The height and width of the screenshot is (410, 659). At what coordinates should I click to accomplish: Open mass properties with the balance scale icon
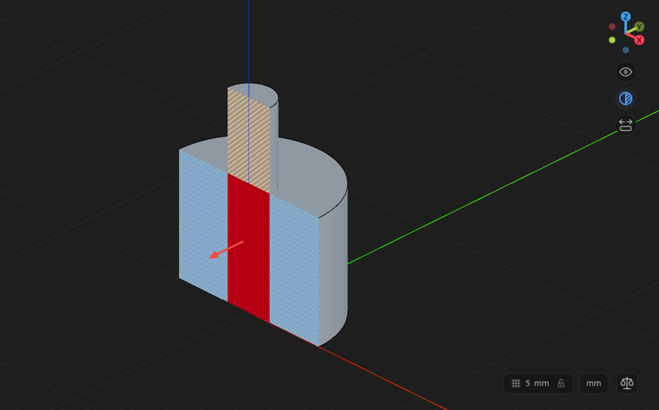[x=627, y=383]
